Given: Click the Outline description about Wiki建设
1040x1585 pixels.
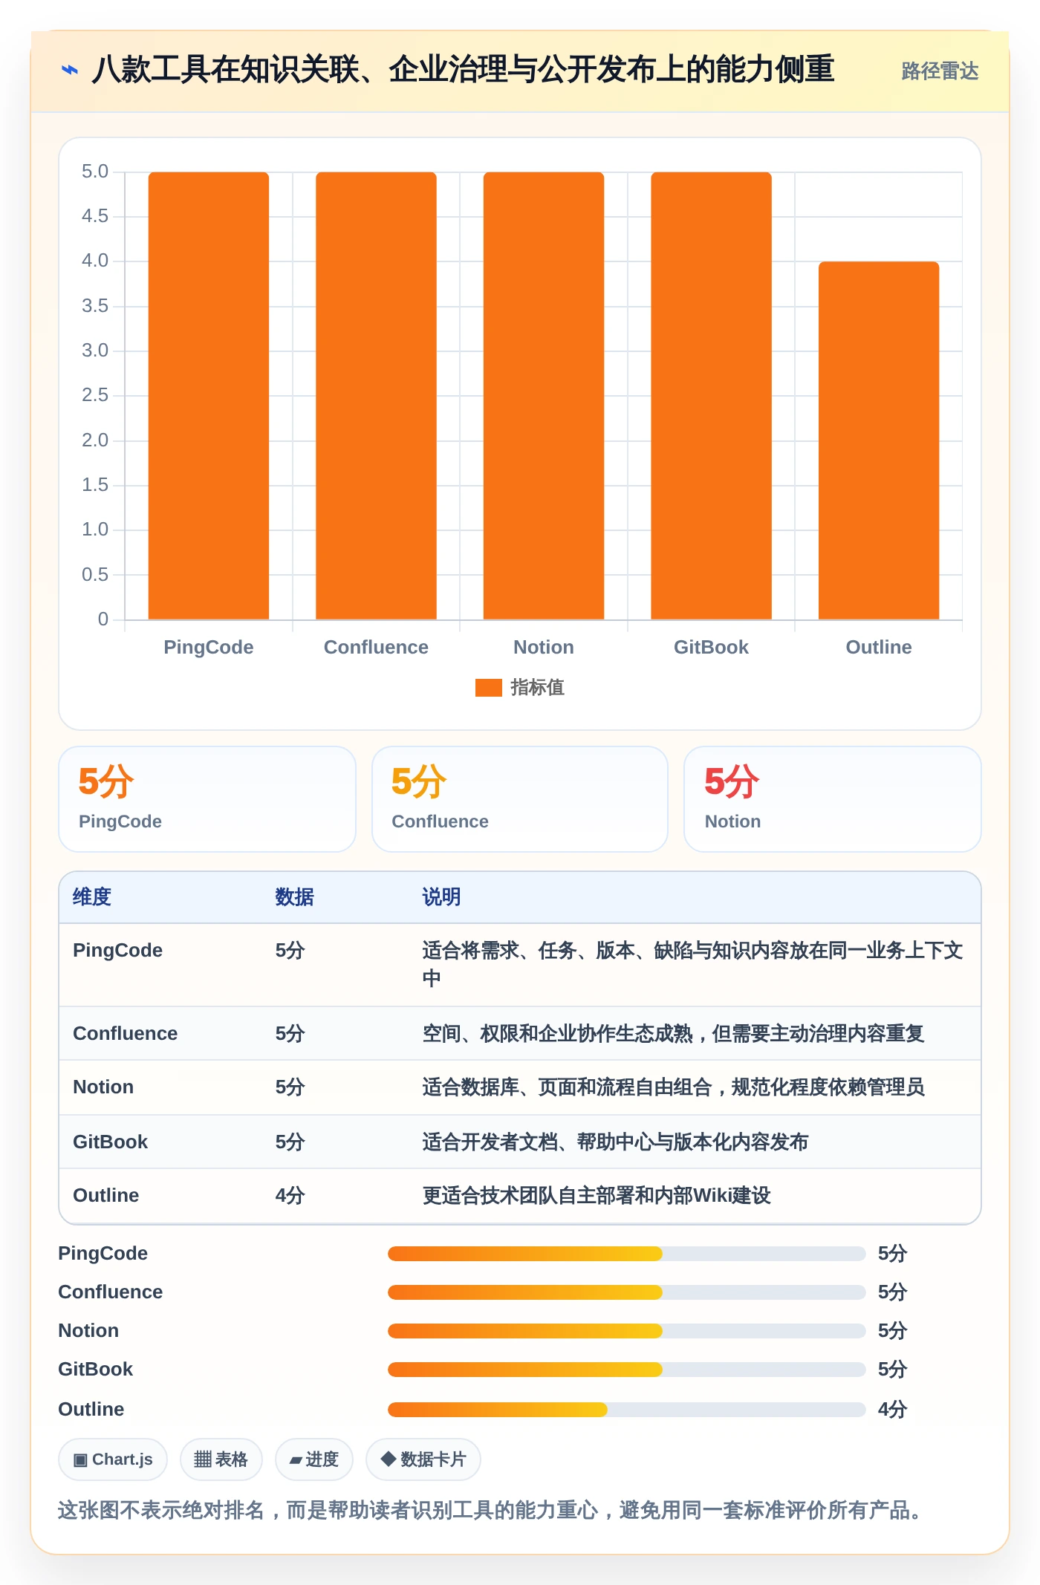Looking at the screenshot, I should coord(597,1196).
